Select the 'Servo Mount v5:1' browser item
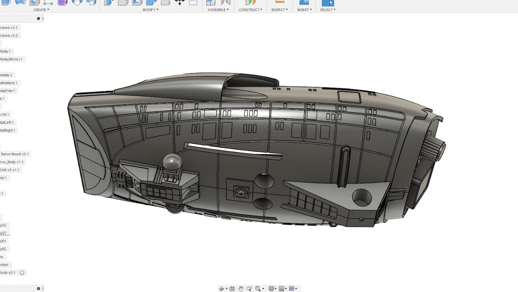 (x=15, y=154)
